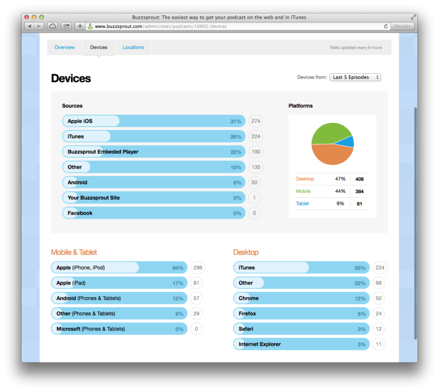Click the Desktop section heading
The width and height of the screenshot is (439, 392).
pos(246,252)
